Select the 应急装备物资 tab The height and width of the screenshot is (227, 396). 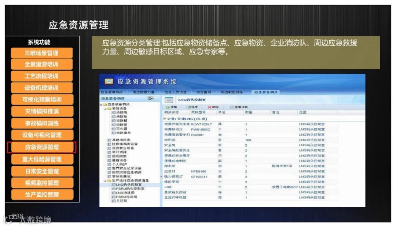point(266,92)
